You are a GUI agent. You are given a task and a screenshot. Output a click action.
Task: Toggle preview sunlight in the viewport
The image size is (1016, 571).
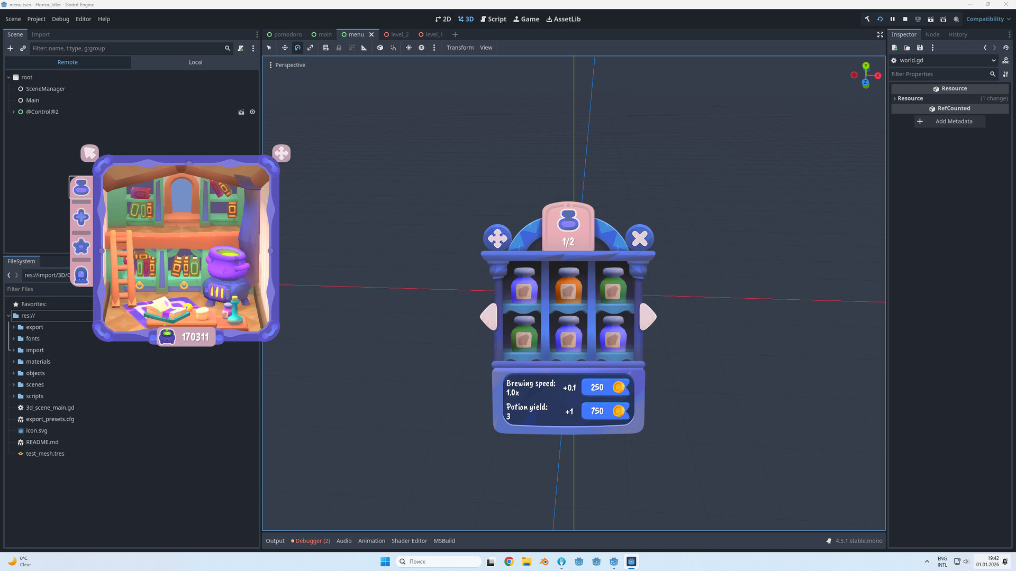pos(409,48)
